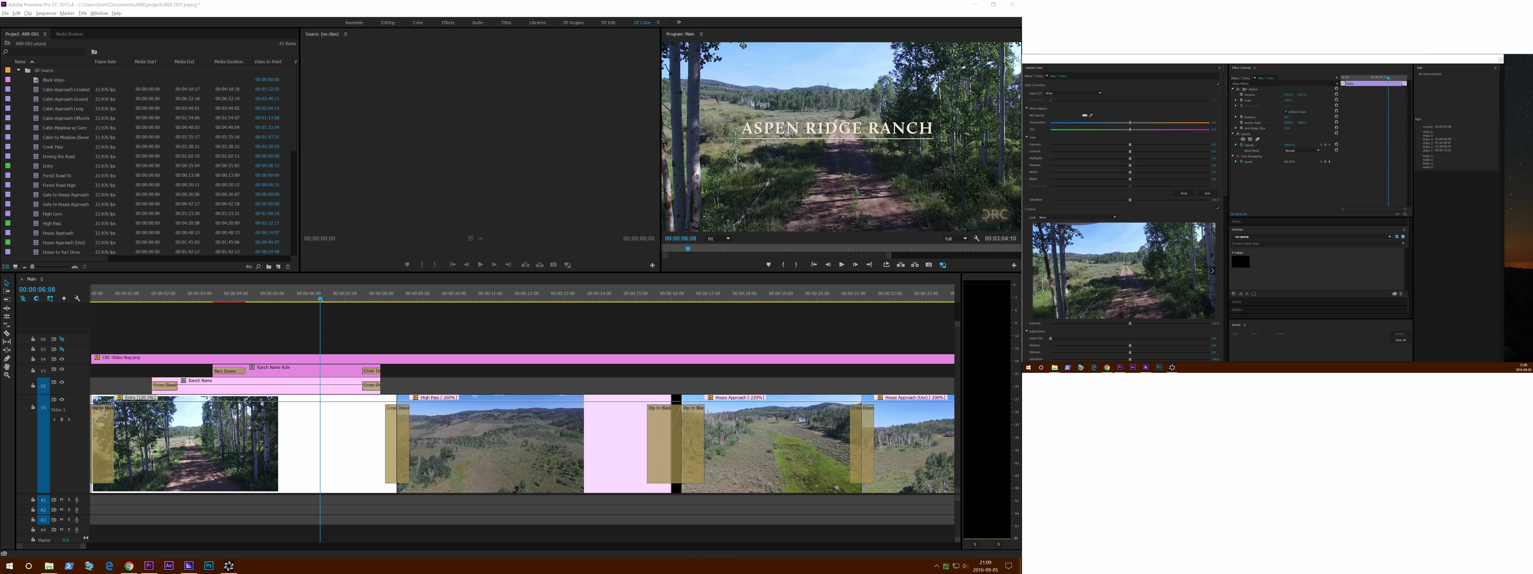Viewport: 1533px width, 574px height.
Task: Open After Effects from Windows taskbar
Action: (169, 566)
